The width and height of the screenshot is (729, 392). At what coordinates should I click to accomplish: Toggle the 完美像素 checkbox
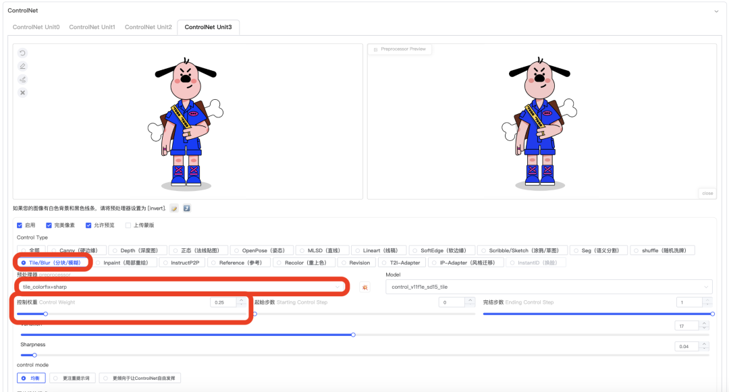[49, 225]
